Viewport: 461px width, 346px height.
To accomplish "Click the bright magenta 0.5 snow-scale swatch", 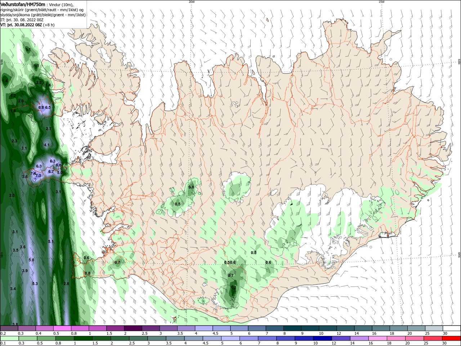I will [x=62, y=328].
